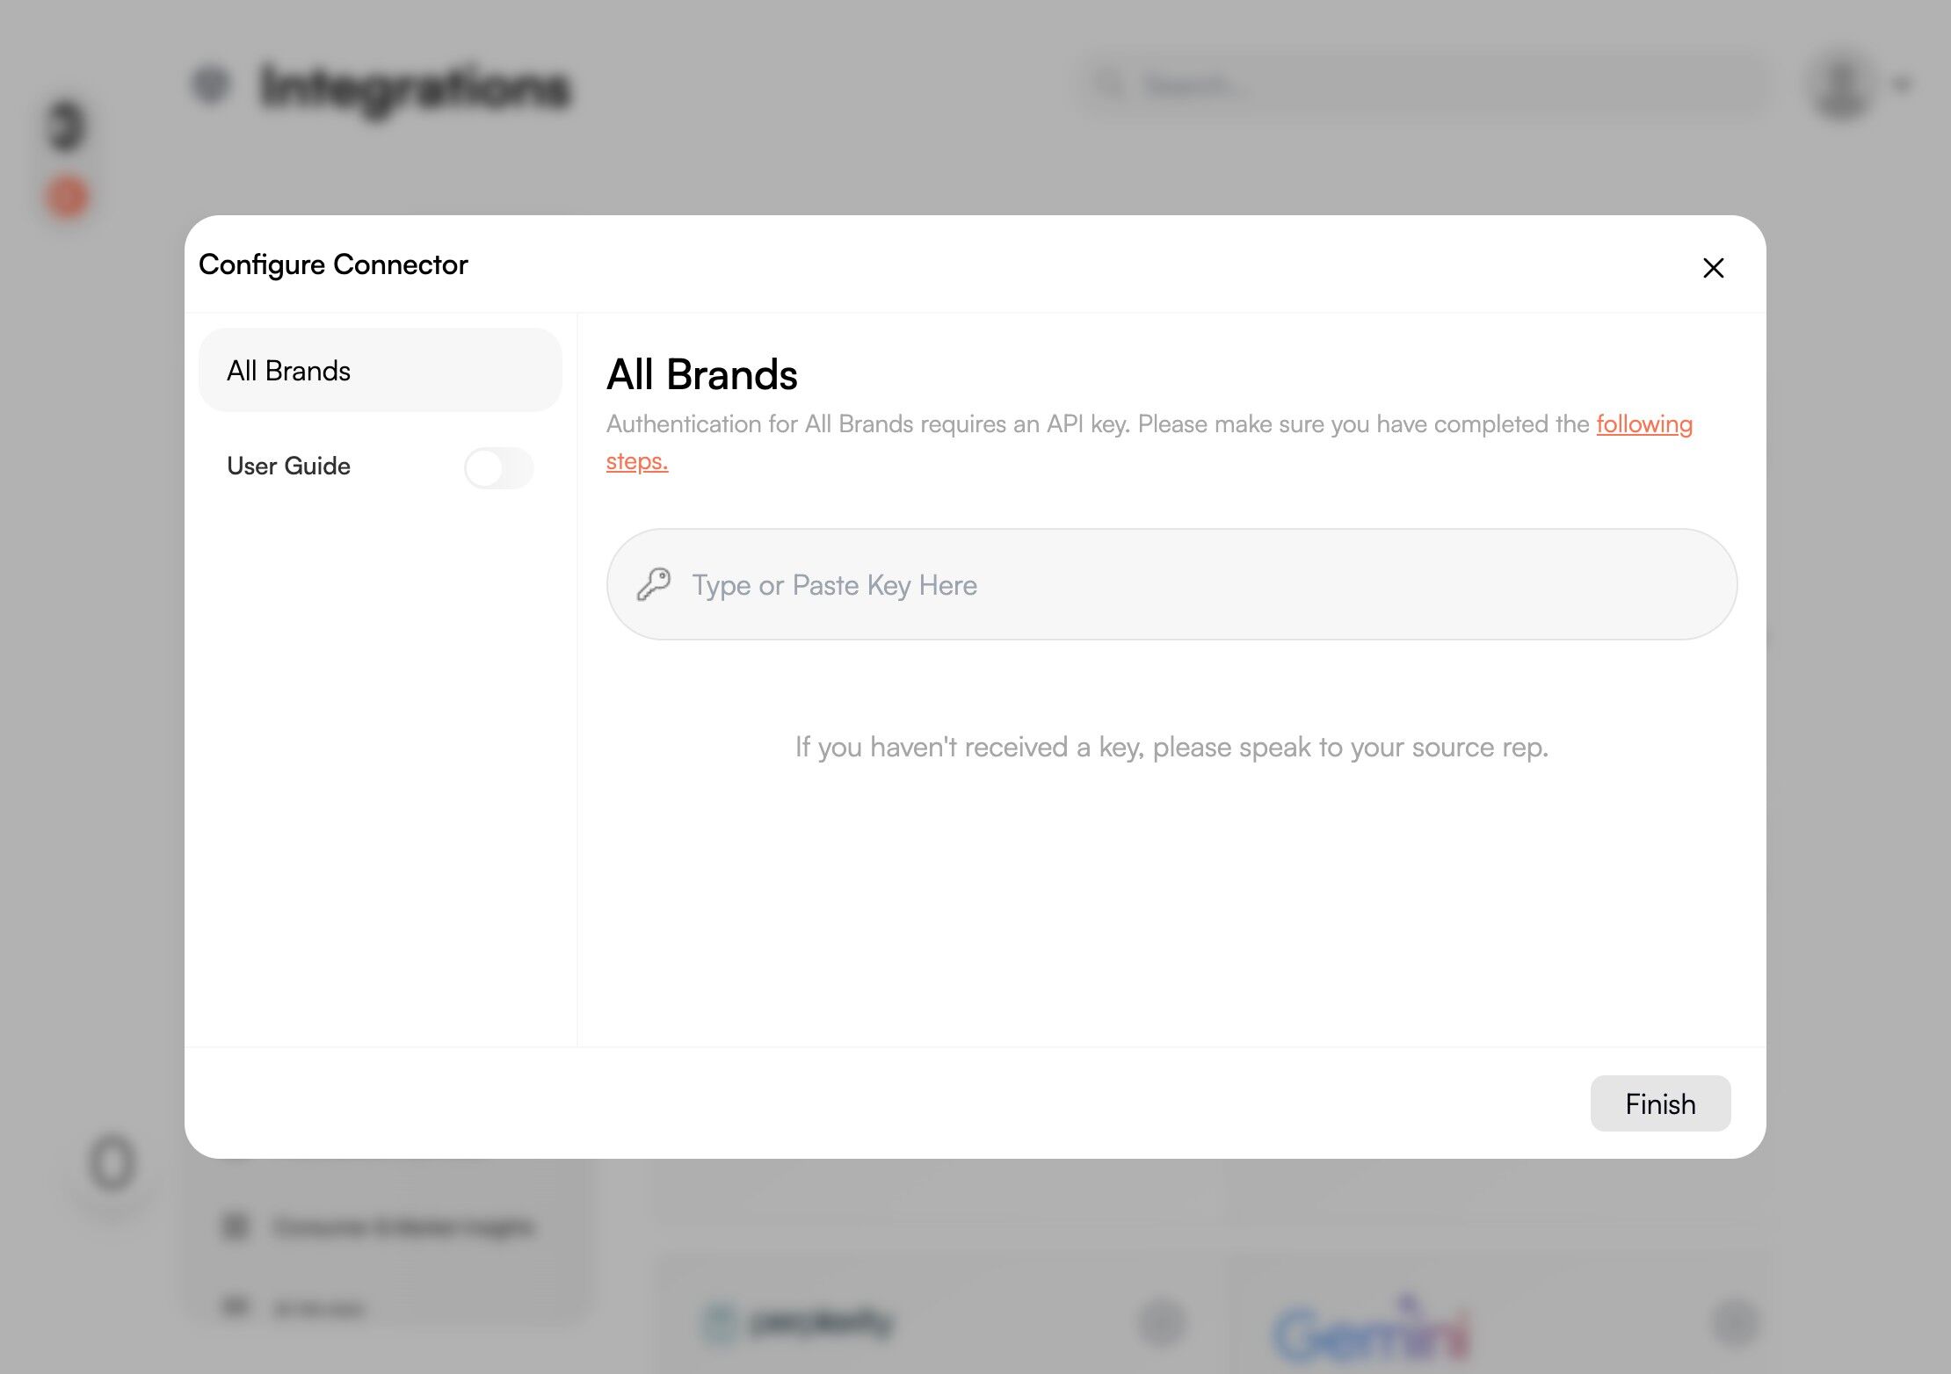Toggle the User Guide switch
The image size is (1951, 1374).
498,467
